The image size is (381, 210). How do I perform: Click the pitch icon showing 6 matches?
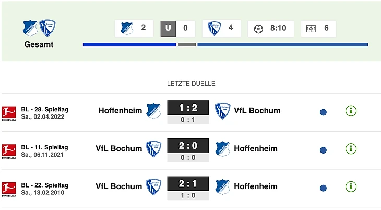coord(311,28)
